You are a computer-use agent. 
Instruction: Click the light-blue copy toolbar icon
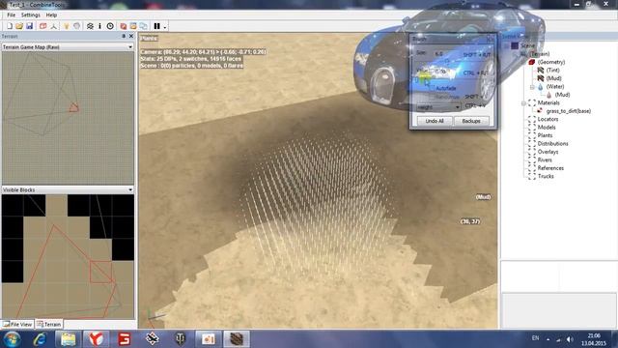coord(144,26)
